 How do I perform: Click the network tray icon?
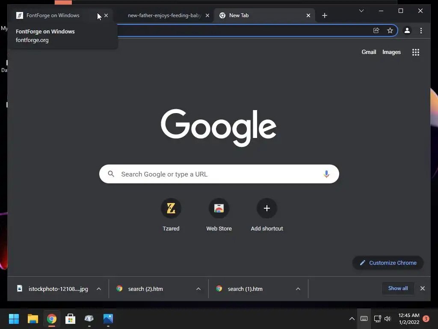click(377, 319)
